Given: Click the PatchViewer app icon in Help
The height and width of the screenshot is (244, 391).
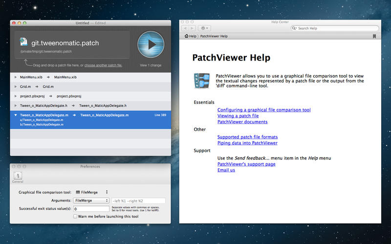Looking at the screenshot, I should [x=201, y=81].
